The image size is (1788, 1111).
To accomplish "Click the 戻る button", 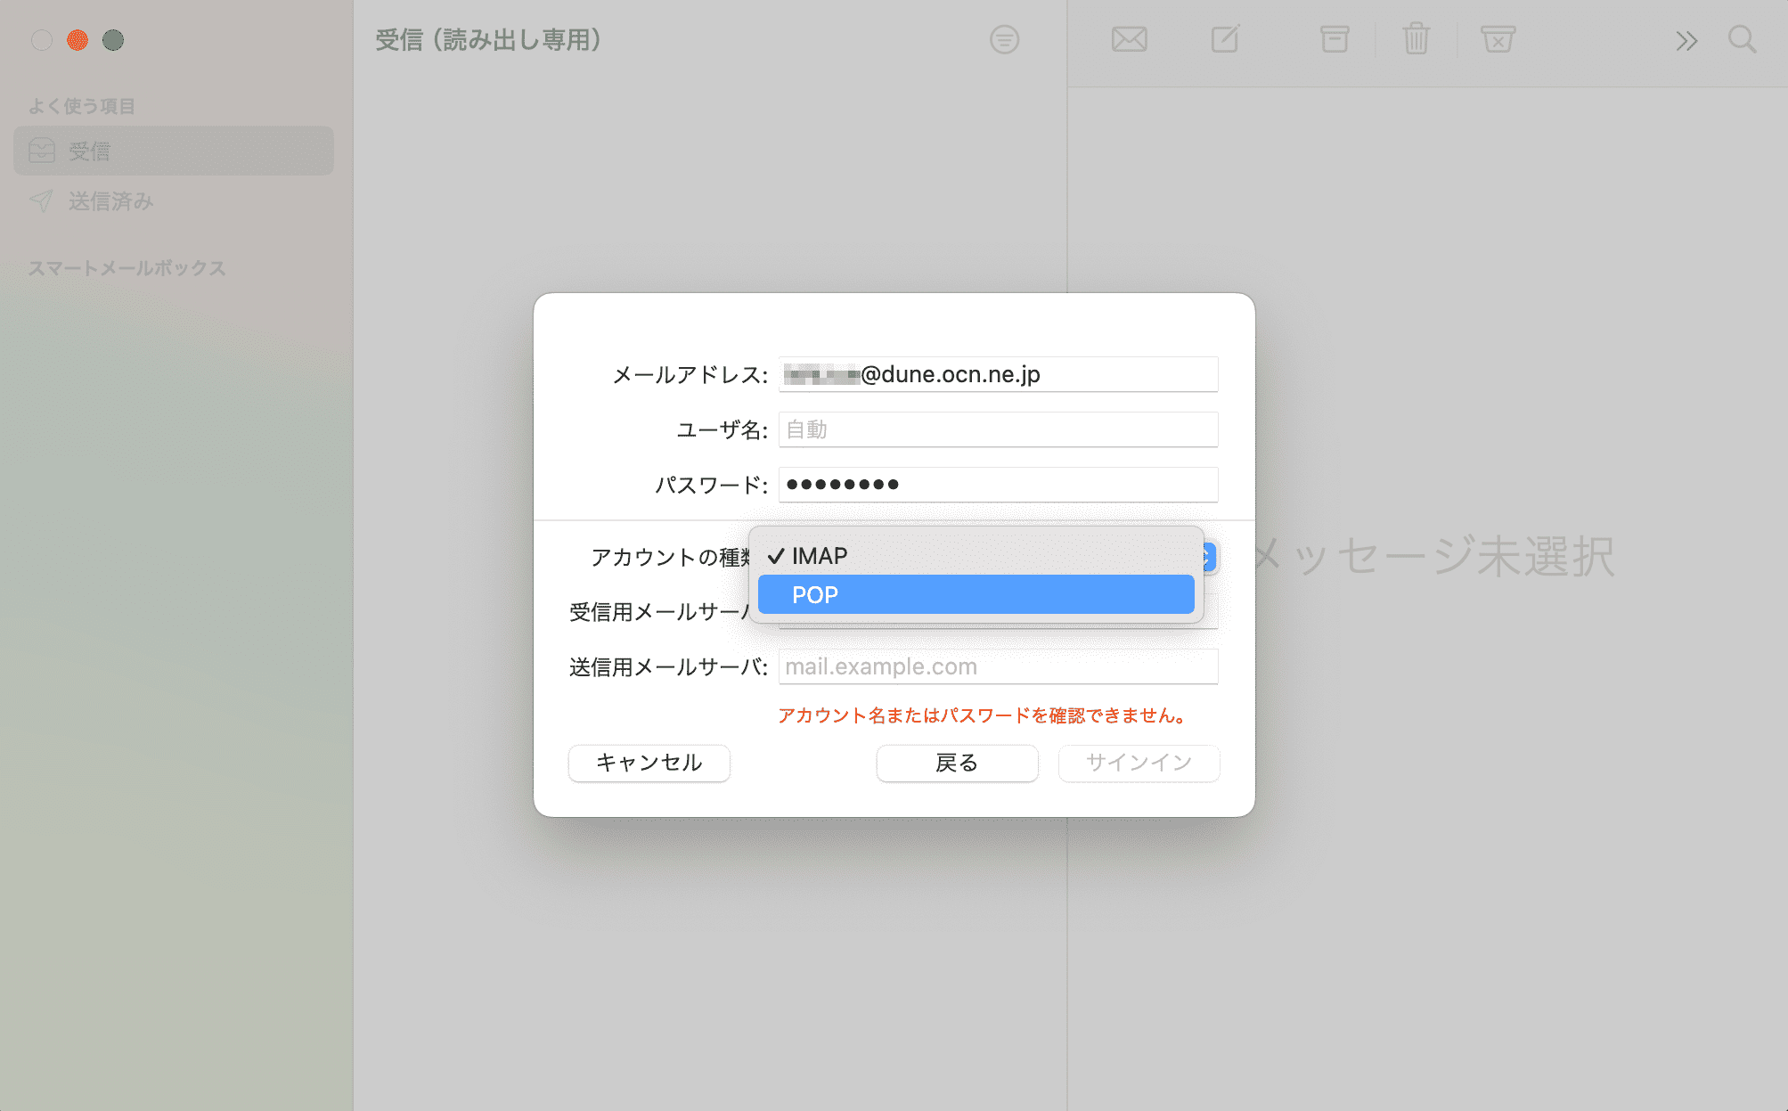I will pyautogui.click(x=957, y=763).
